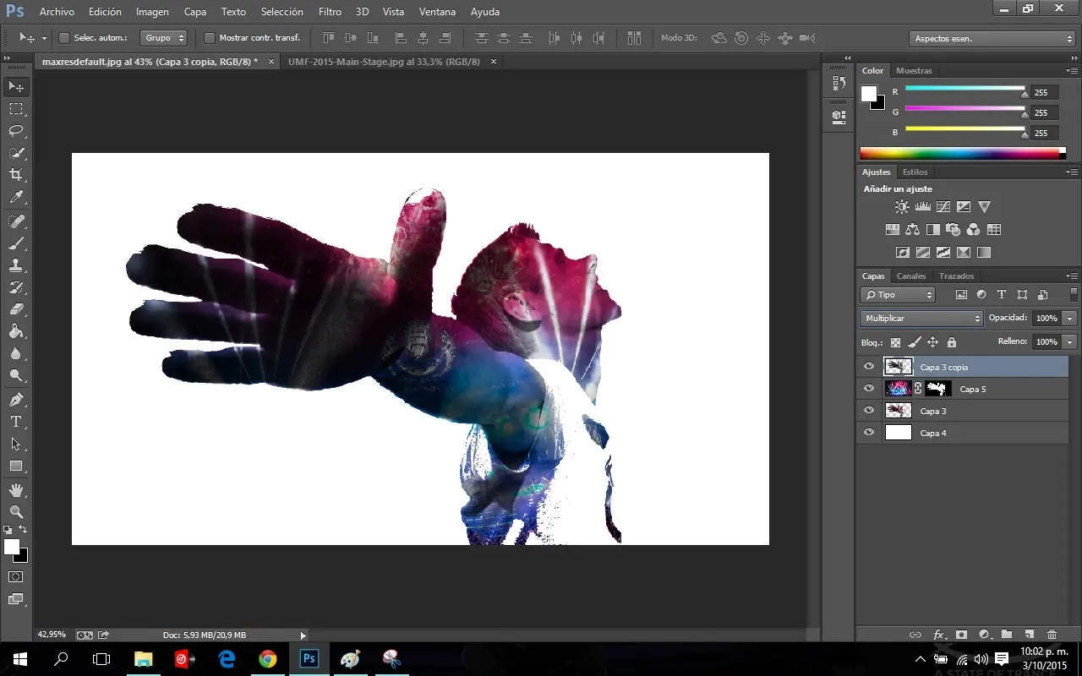This screenshot has height=676, width=1082.
Task: Click the Brightness/Contrast adjustment icon
Action: 901,206
